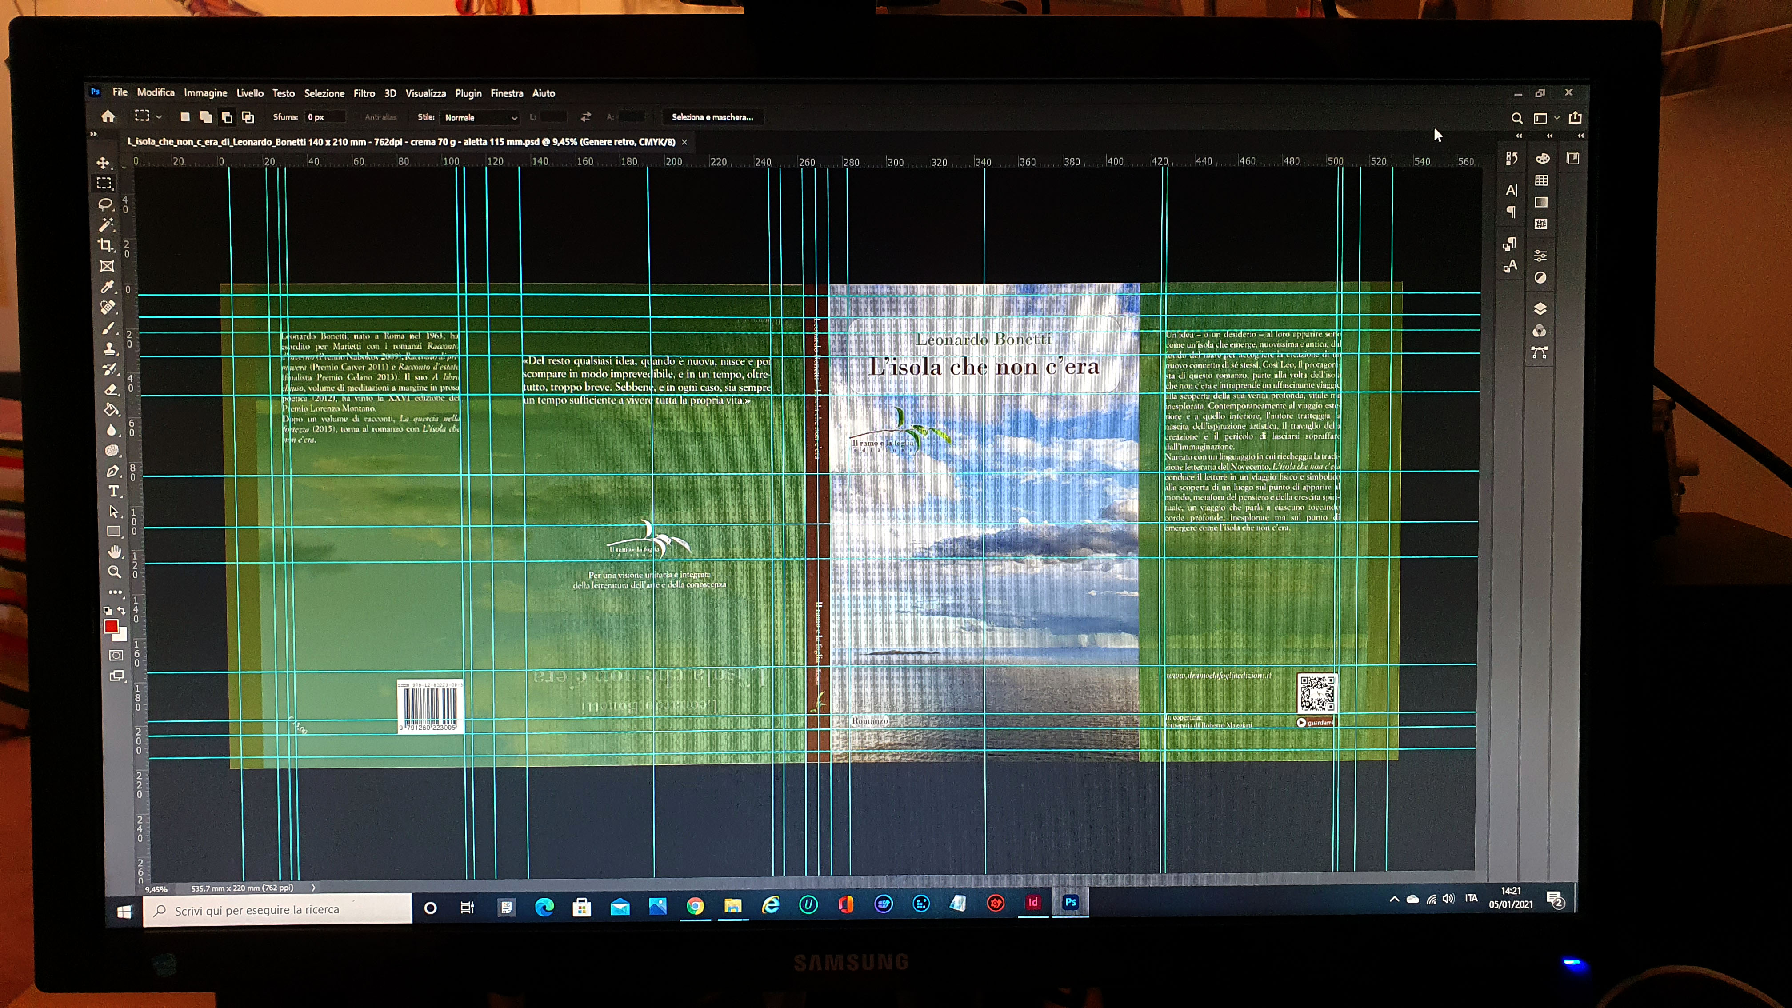Select the Sponge tool

tap(112, 450)
